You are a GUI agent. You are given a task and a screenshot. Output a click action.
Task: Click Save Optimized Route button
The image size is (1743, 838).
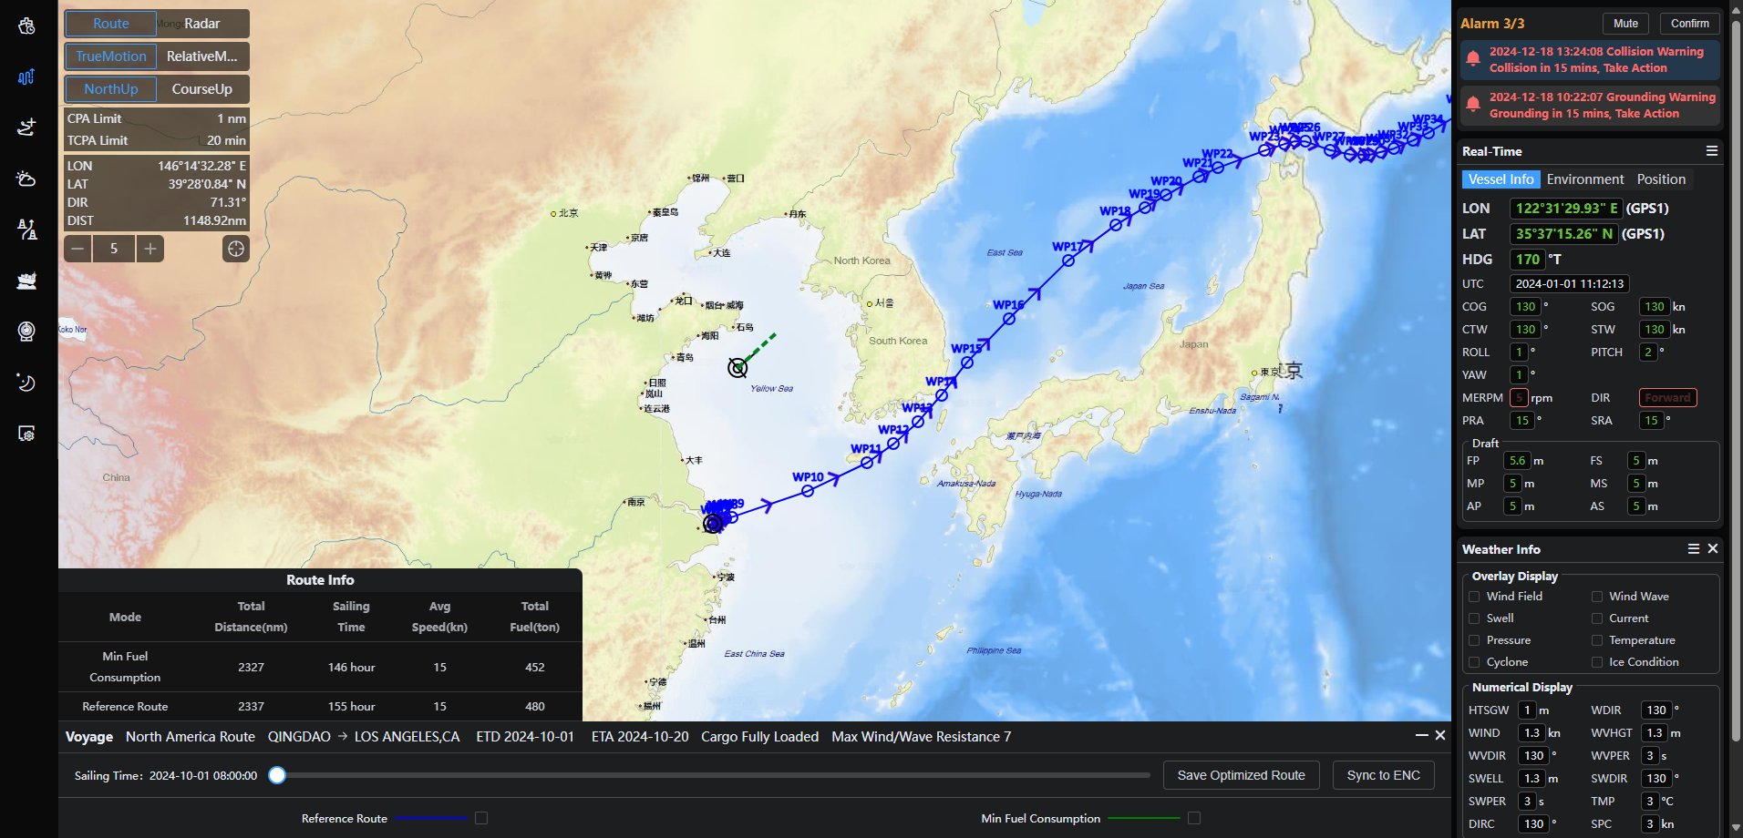click(x=1241, y=775)
